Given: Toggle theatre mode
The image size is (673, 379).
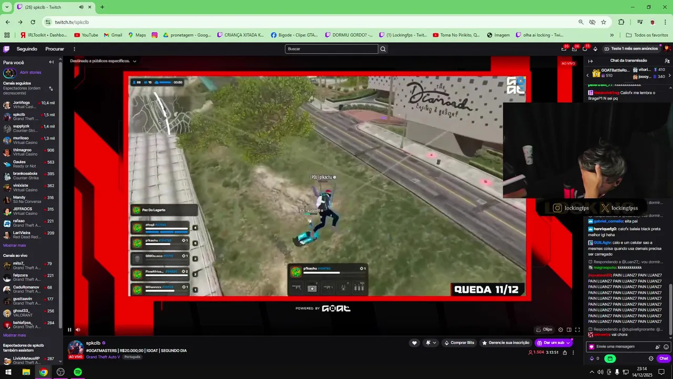Looking at the screenshot, I should [569, 330].
